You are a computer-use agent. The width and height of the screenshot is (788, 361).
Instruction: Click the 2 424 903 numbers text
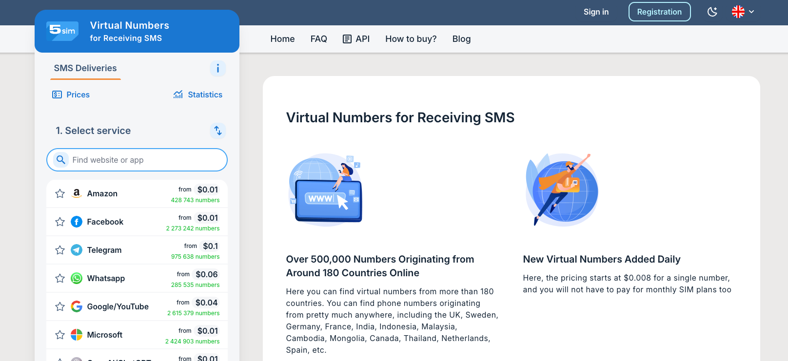[193, 342]
